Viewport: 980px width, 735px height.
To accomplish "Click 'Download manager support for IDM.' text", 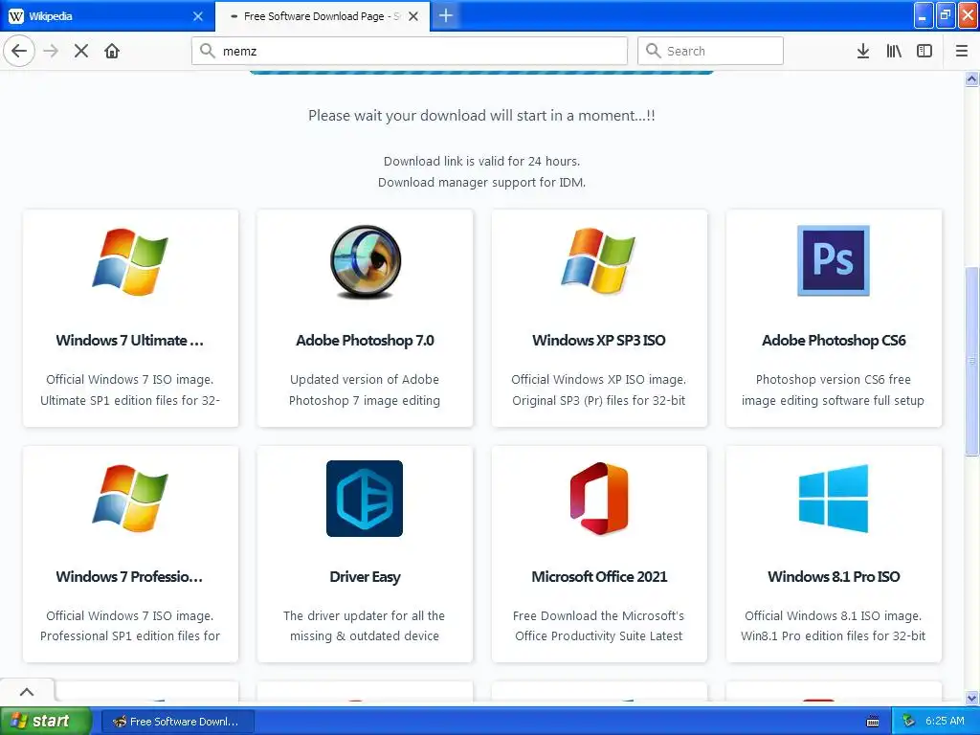I will 481,183.
